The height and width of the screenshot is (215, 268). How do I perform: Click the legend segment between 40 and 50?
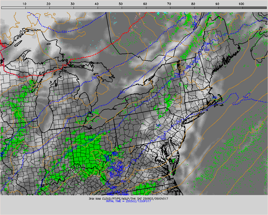click(x=110, y=8)
